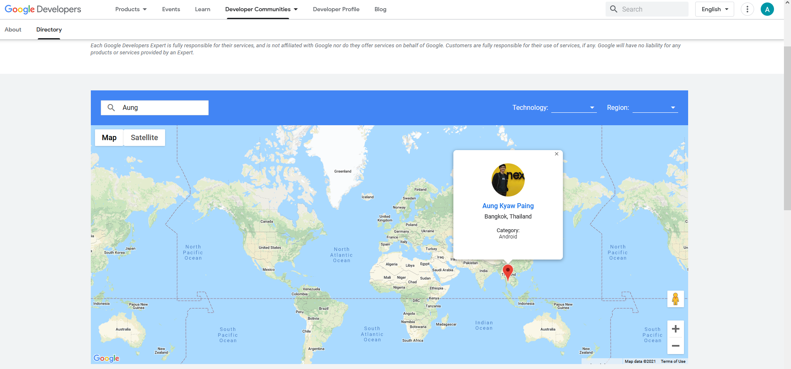The height and width of the screenshot is (369, 791).
Task: Open the English language dropdown
Action: pos(715,9)
